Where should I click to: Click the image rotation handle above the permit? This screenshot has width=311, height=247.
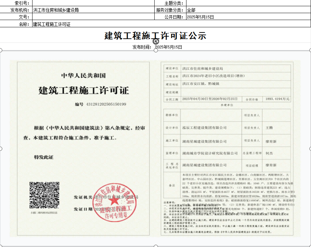coord(156,41)
